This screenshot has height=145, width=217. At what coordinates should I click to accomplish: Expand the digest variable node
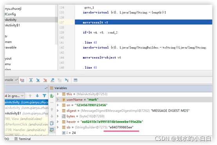[58, 111]
